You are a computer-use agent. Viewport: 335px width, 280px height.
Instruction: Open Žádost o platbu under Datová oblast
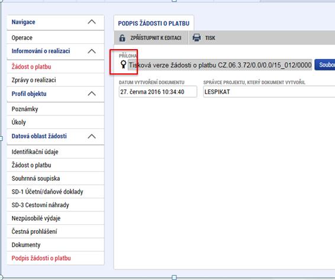coord(56,165)
